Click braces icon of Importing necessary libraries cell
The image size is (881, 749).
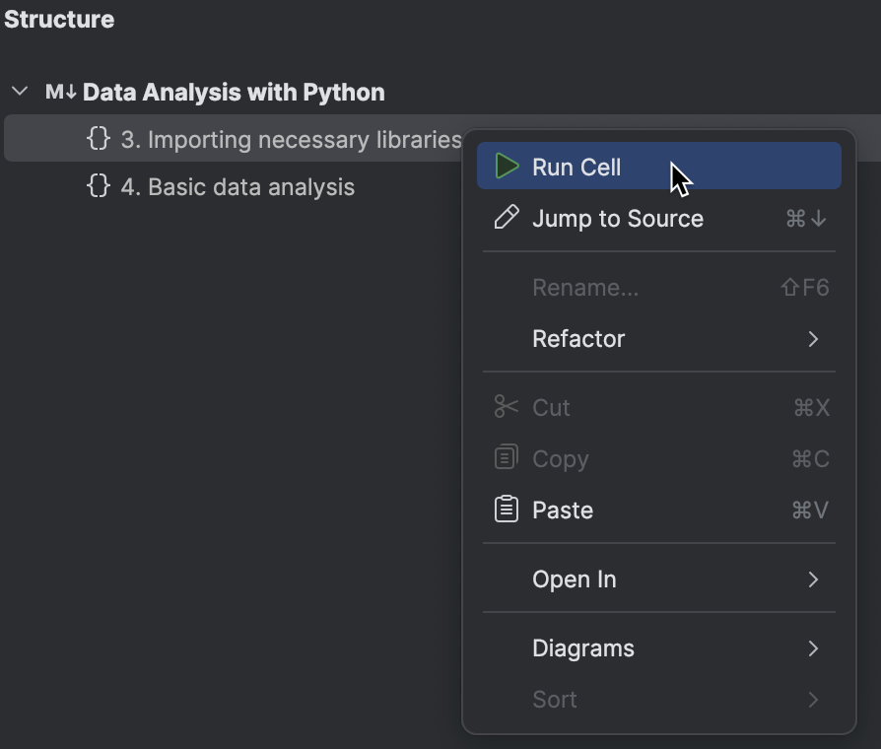pos(99,138)
